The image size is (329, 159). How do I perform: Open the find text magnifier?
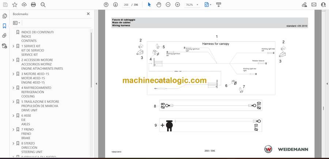pyautogui.click(x=43, y=5)
